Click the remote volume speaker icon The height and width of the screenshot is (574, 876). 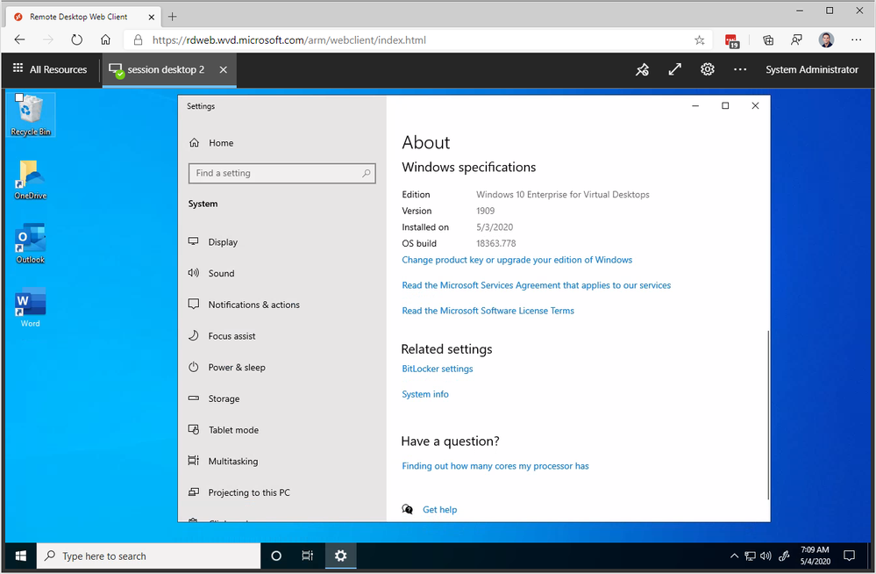point(766,556)
